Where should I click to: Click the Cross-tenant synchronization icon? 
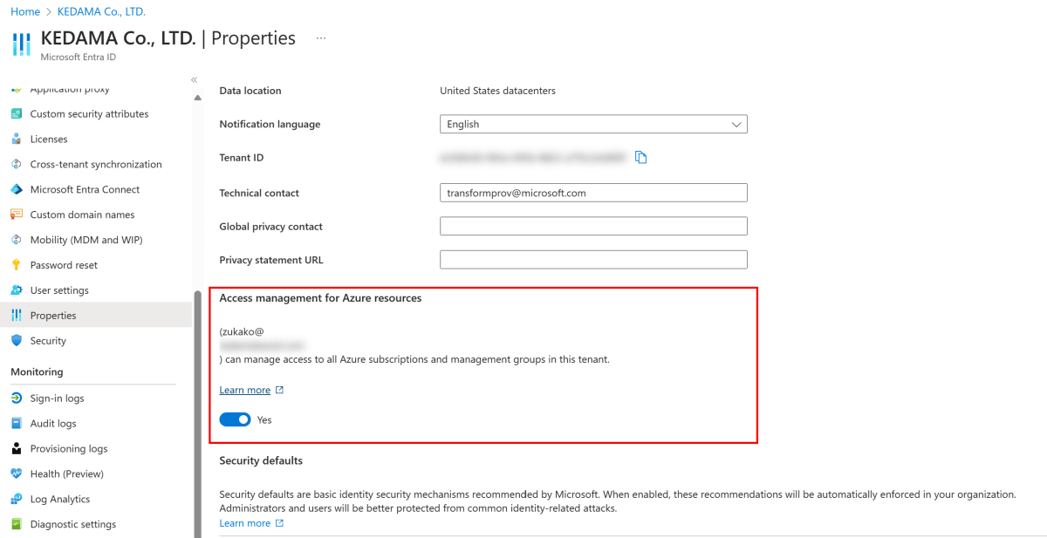click(x=16, y=165)
